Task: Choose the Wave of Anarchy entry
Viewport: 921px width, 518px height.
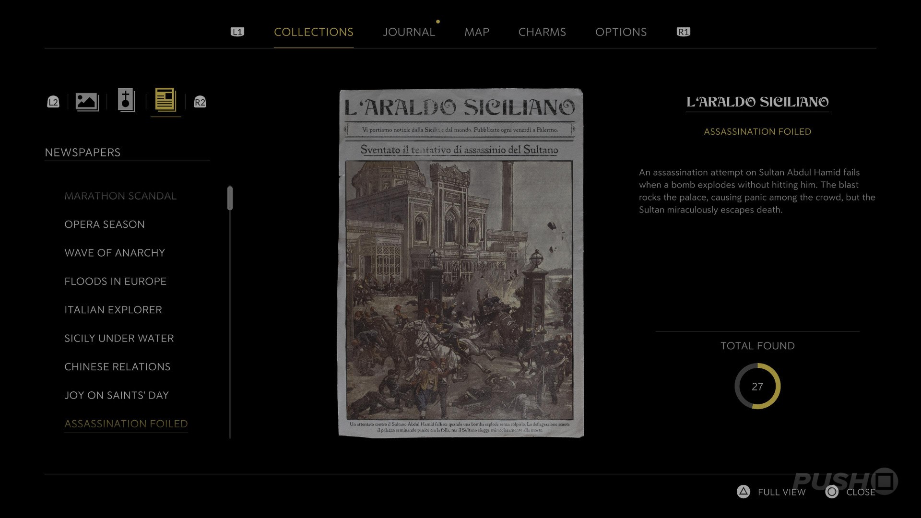Action: coord(115,253)
